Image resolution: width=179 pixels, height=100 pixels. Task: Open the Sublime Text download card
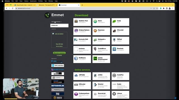coord(82,22)
